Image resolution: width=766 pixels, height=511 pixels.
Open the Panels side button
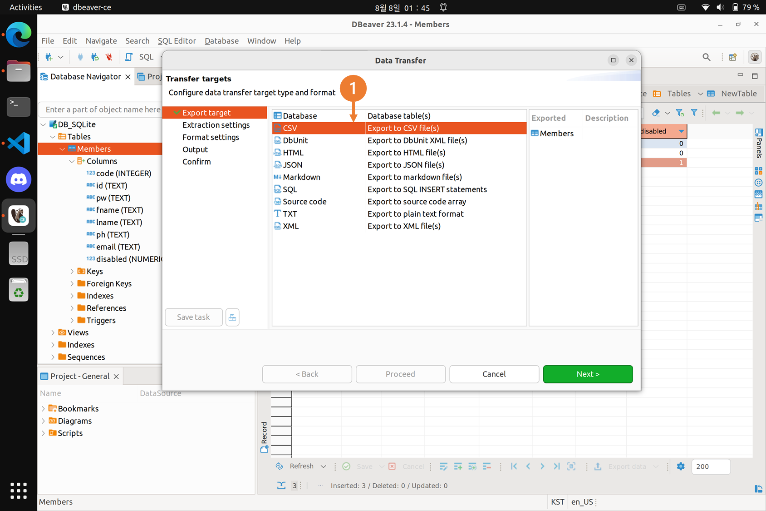click(759, 143)
